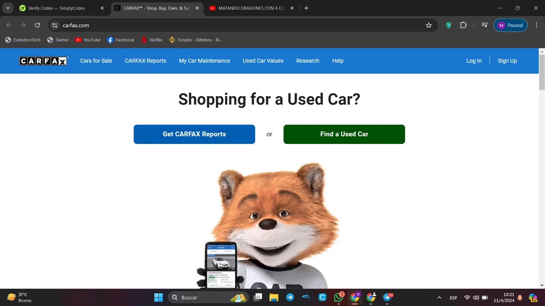545x306 pixels.
Task: Open the volume speaker icon
Action: click(x=476, y=298)
